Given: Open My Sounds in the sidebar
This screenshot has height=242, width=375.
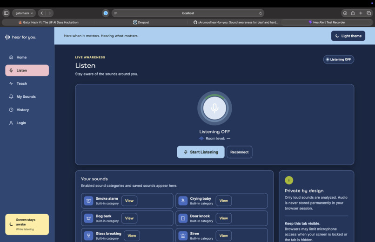Looking at the screenshot, I should point(27,96).
